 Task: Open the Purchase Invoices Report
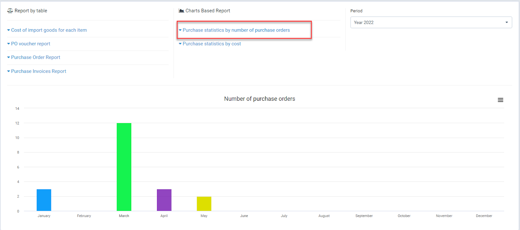tap(39, 71)
